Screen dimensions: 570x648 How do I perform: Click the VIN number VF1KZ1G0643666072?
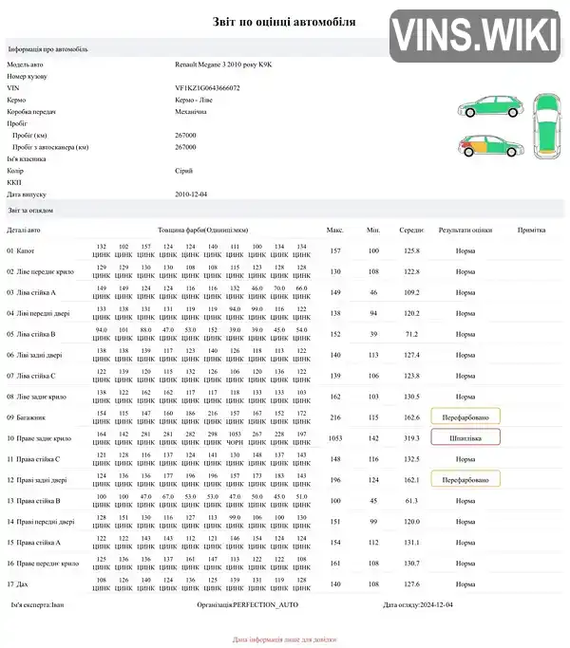coord(207,88)
